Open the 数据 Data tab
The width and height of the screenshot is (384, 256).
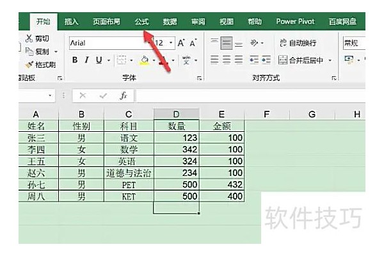tap(170, 22)
